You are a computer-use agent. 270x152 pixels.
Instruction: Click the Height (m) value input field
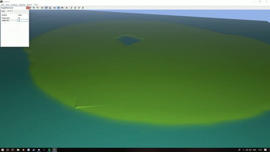tap(23, 20)
